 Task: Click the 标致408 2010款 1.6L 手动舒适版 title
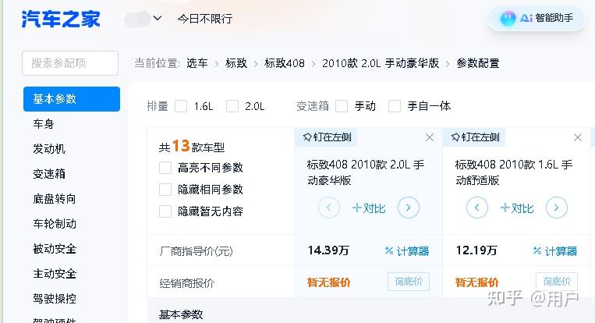pyautogui.click(x=513, y=172)
